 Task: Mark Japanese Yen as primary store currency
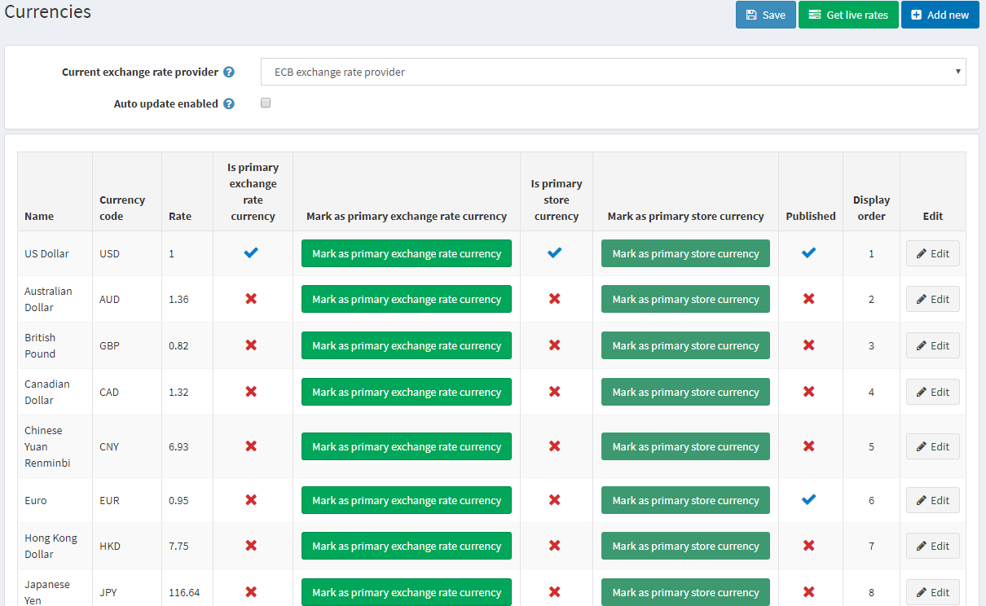coord(685,592)
